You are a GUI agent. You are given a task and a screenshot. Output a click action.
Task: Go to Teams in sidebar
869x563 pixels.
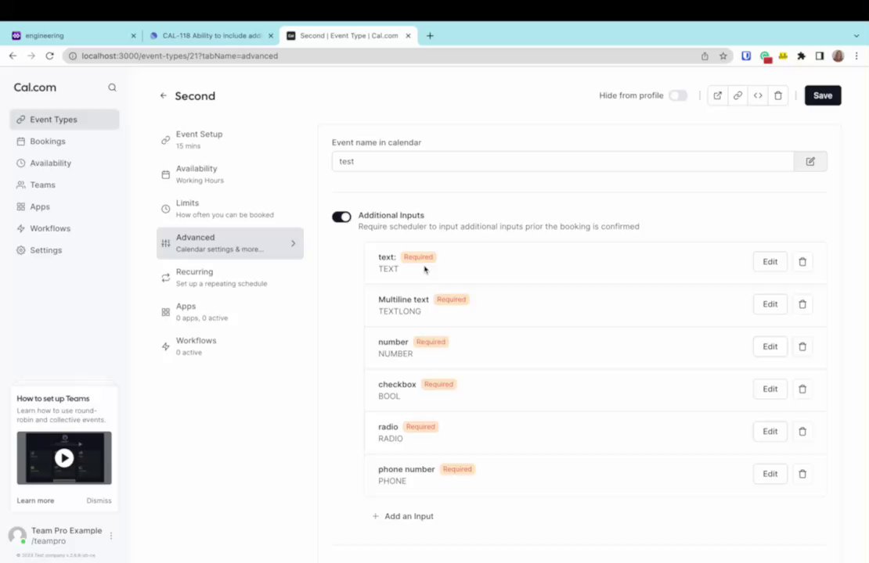64,185
